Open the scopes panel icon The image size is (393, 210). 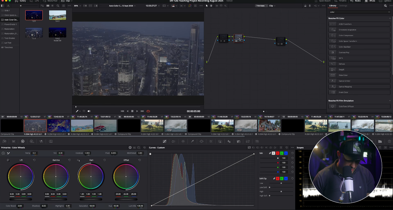(x=380, y=141)
